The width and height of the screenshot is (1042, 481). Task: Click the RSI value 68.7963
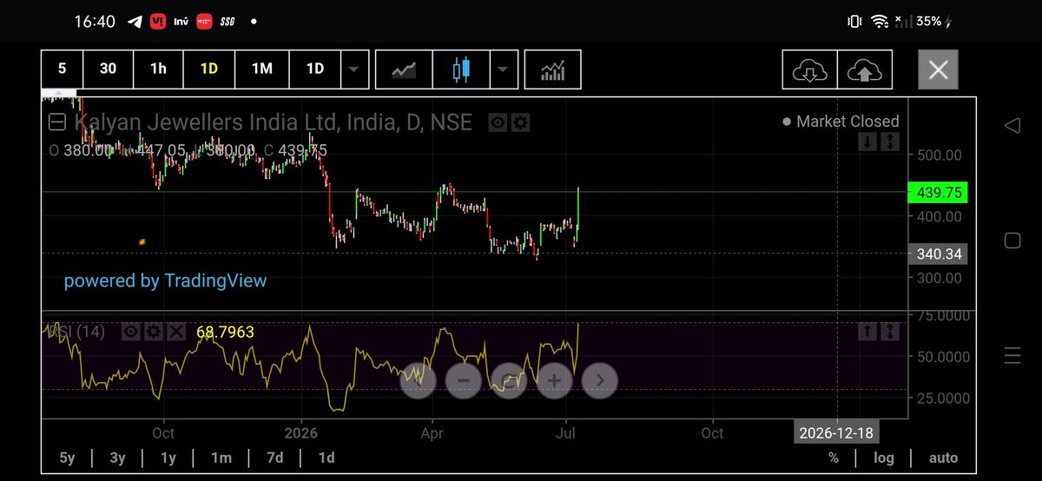[225, 332]
